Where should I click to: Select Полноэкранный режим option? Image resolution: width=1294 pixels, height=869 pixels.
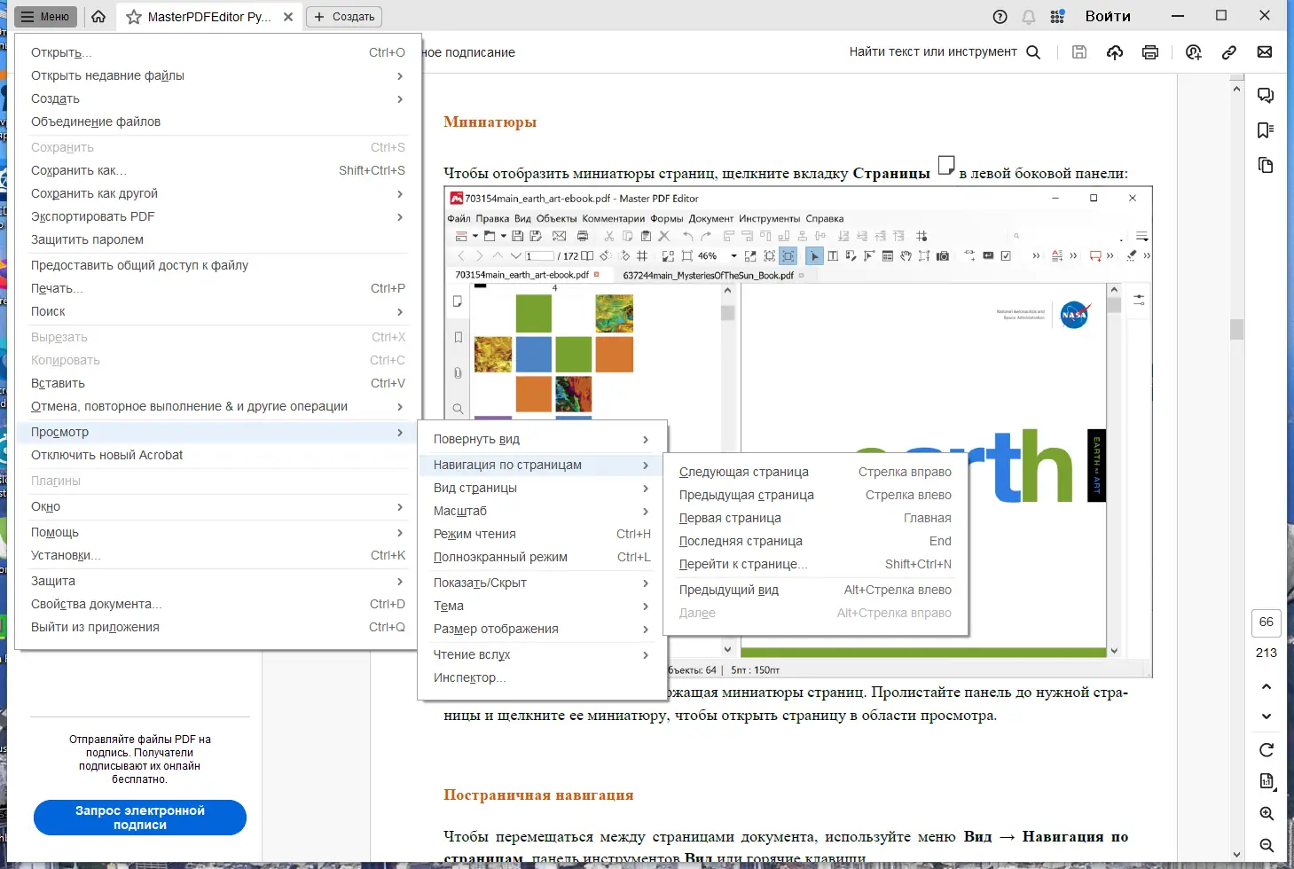pos(542,557)
